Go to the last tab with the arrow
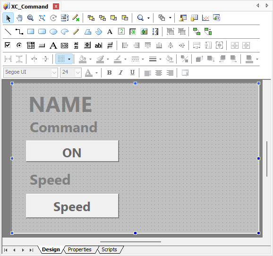This screenshot has height=256, width=273. [x=31, y=250]
